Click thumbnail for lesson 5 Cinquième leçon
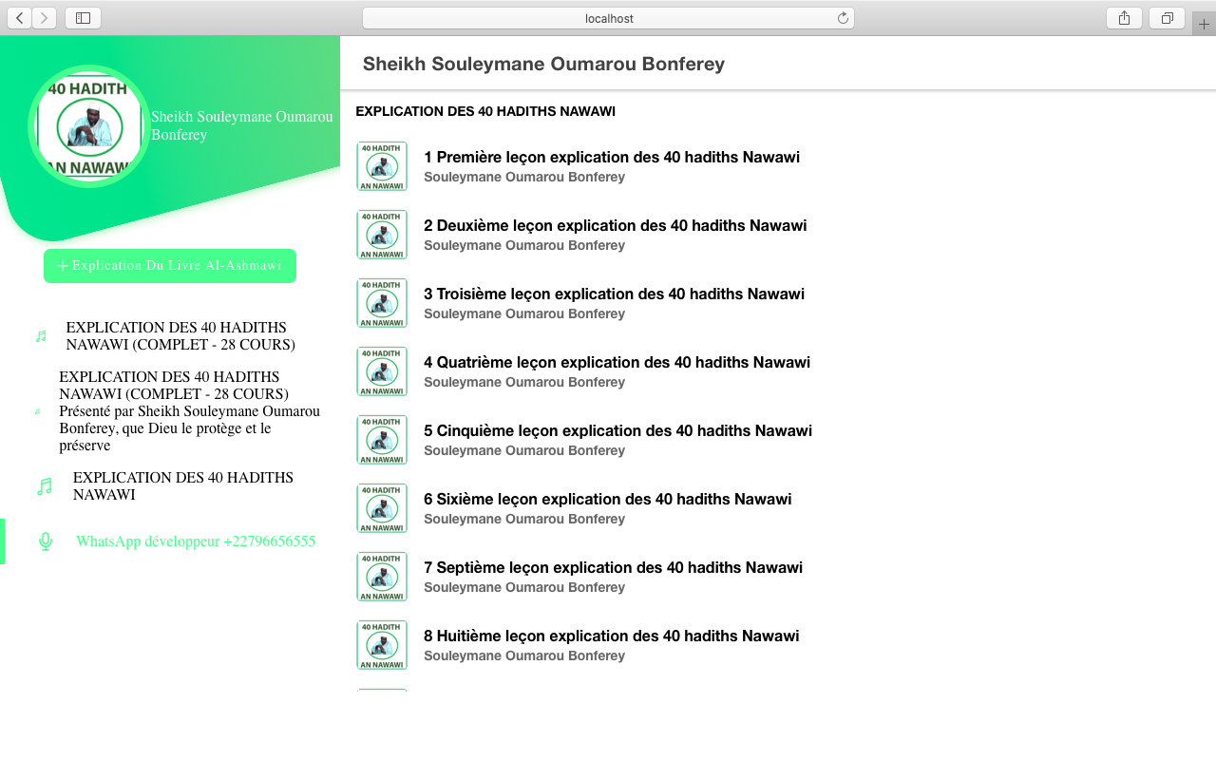1216x760 pixels. (382, 440)
